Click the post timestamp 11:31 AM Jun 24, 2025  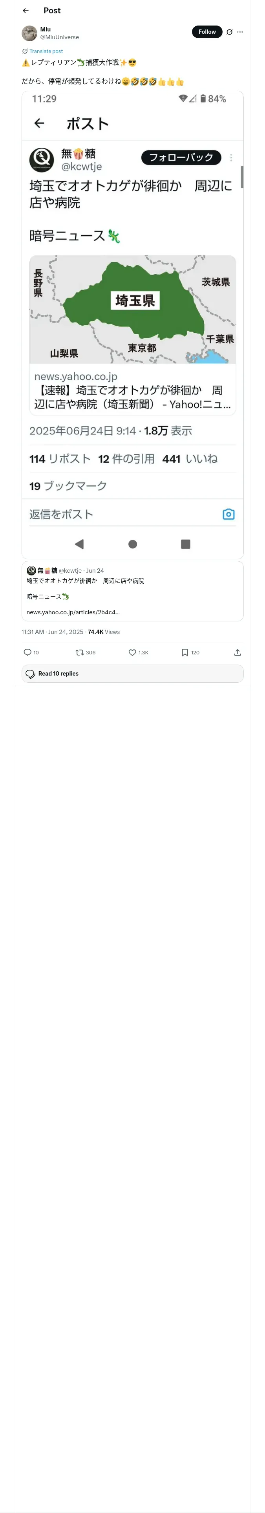(52, 632)
